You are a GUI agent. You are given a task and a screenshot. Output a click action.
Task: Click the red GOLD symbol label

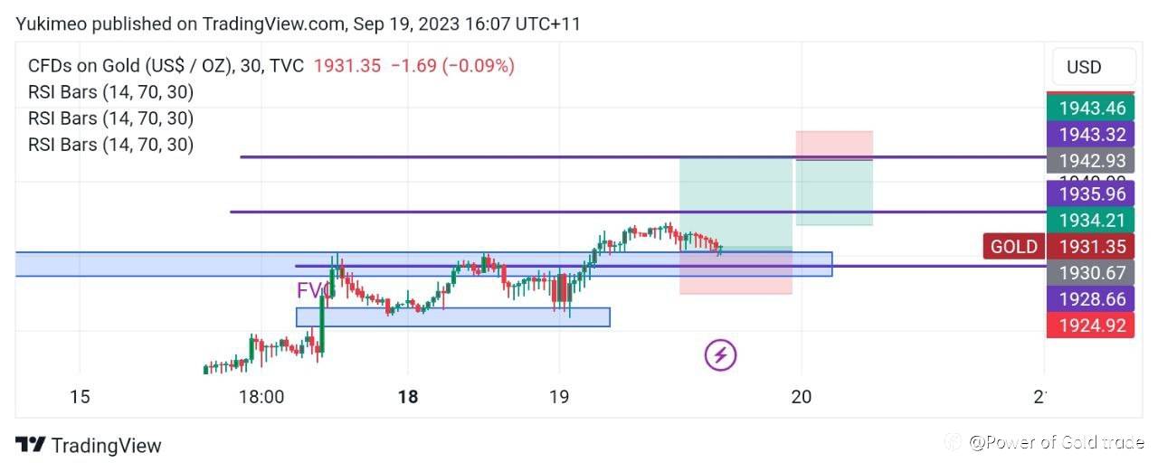coord(1012,247)
